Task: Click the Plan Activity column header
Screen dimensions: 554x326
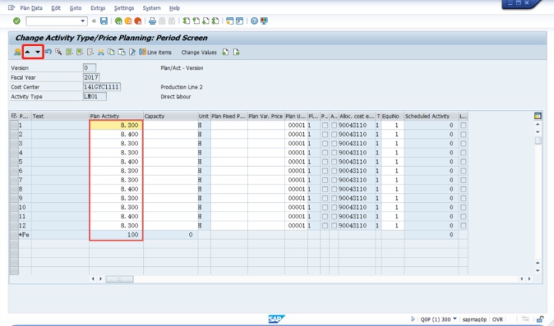Action: click(116, 116)
